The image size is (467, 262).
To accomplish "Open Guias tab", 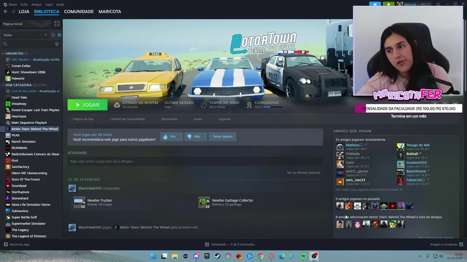I will [198, 119].
